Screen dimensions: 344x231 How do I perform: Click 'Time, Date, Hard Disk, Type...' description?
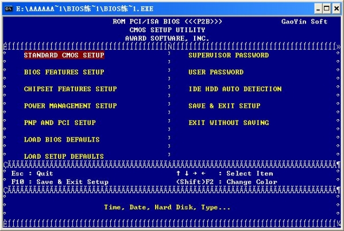[167, 207]
